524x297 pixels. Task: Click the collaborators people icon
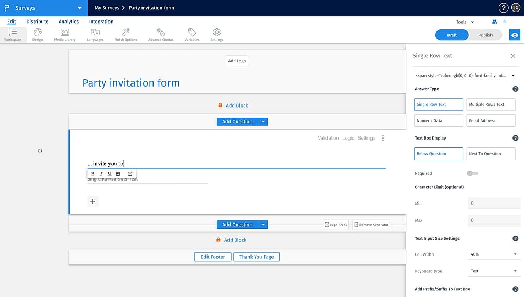point(495,22)
